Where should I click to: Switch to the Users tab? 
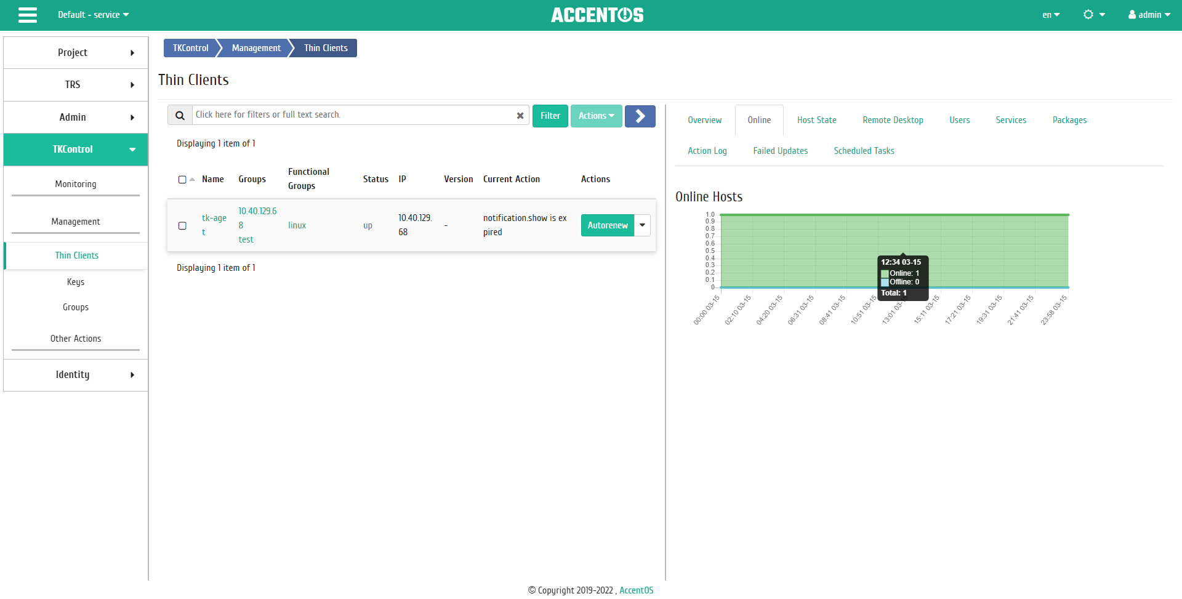(959, 120)
